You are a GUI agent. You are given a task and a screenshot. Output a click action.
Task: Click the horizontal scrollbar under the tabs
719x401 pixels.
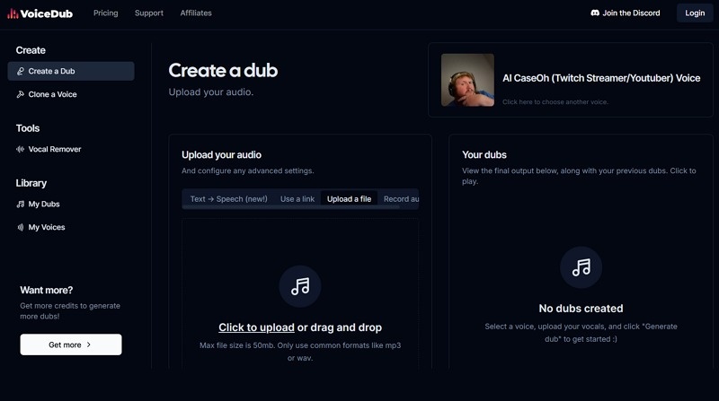[x=291, y=207]
